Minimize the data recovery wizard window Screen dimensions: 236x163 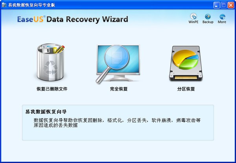point(216,5)
